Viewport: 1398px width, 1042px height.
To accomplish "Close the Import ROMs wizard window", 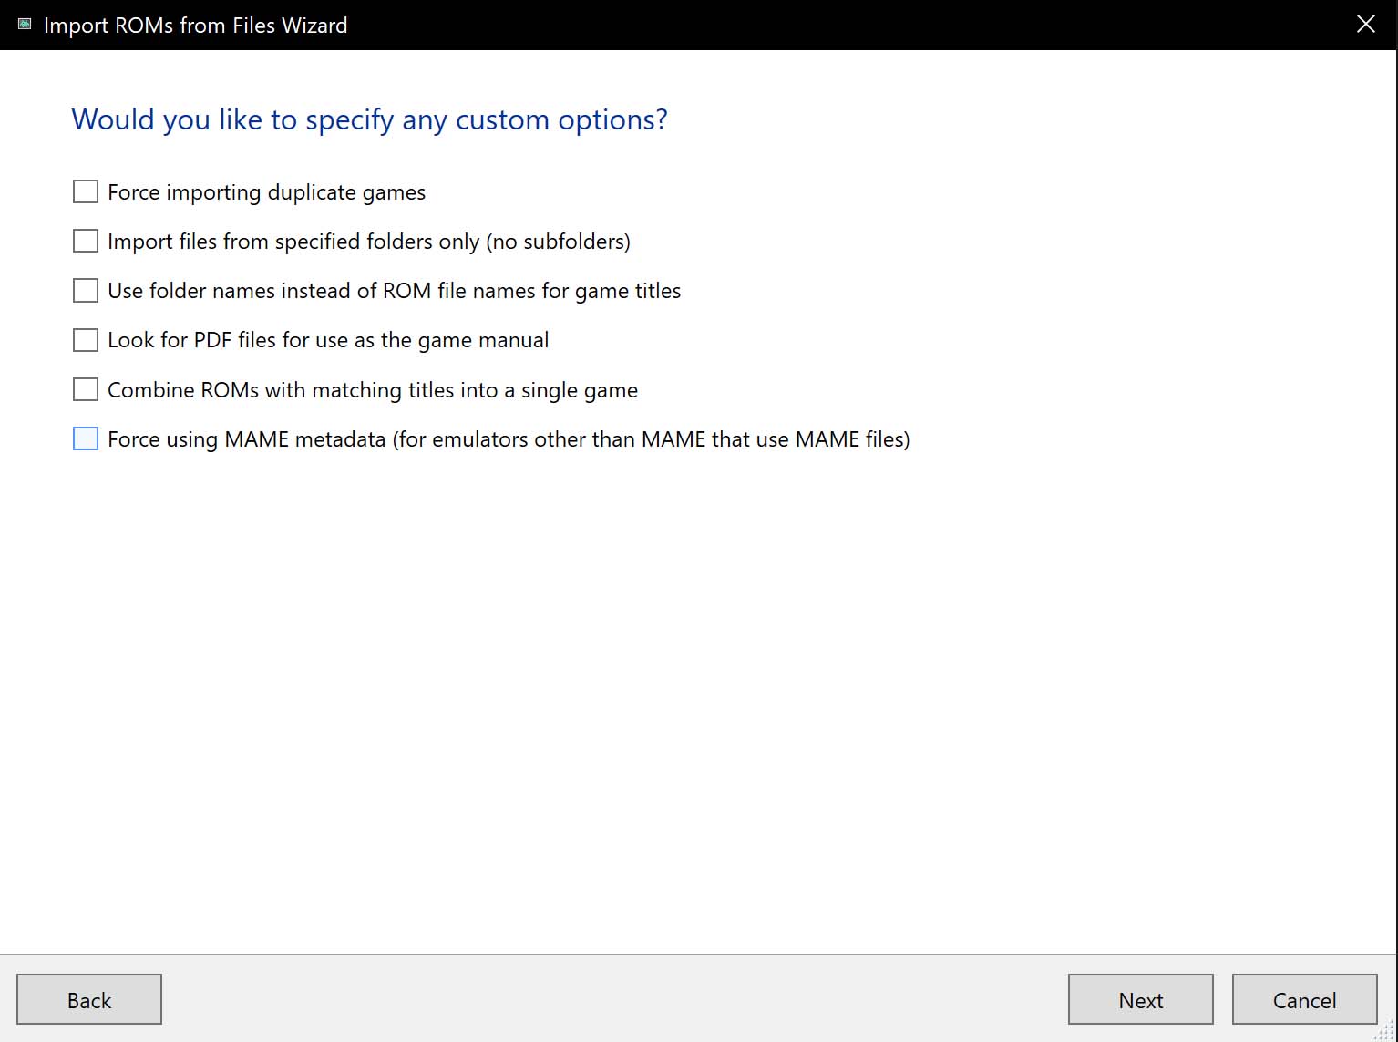I will [x=1365, y=25].
